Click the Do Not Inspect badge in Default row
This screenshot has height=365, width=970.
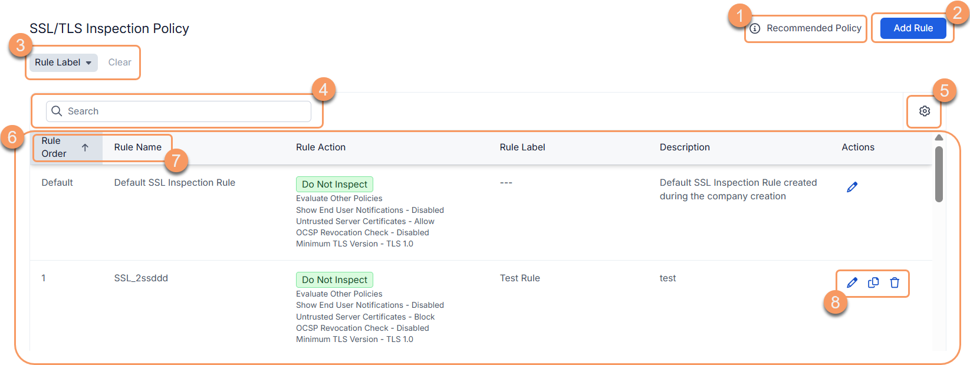[334, 184]
